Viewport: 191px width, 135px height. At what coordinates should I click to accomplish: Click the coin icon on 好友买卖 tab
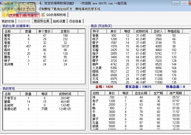(x=4, y=15)
